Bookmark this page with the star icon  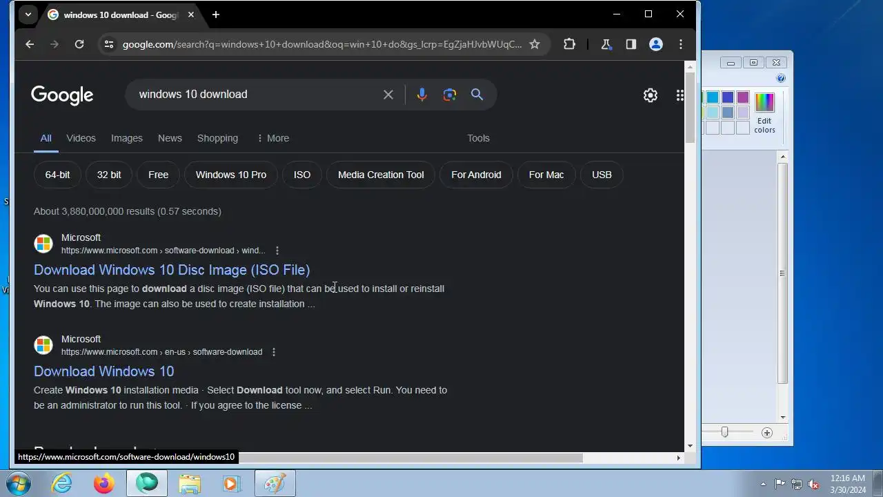pos(535,44)
